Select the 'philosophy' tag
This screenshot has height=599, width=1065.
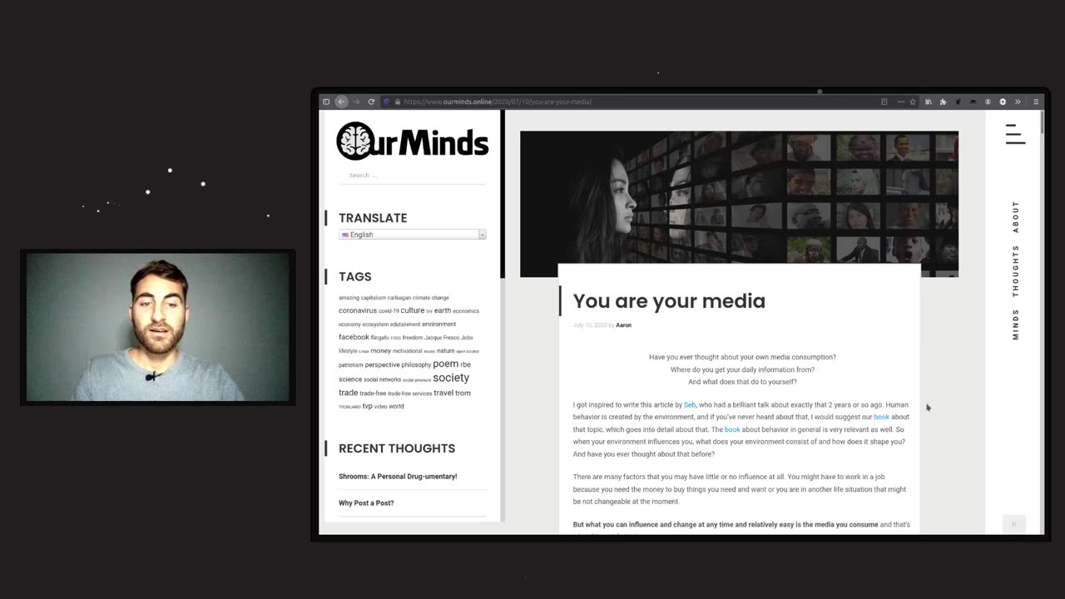[x=416, y=364]
